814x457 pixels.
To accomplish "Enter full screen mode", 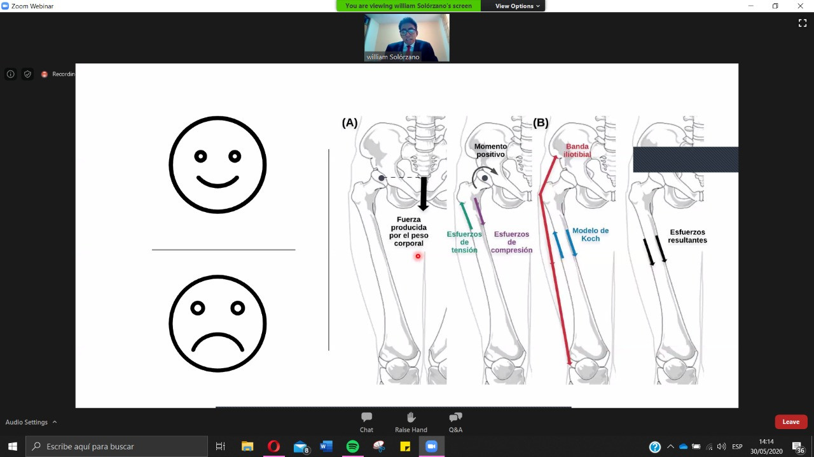I will [x=802, y=23].
